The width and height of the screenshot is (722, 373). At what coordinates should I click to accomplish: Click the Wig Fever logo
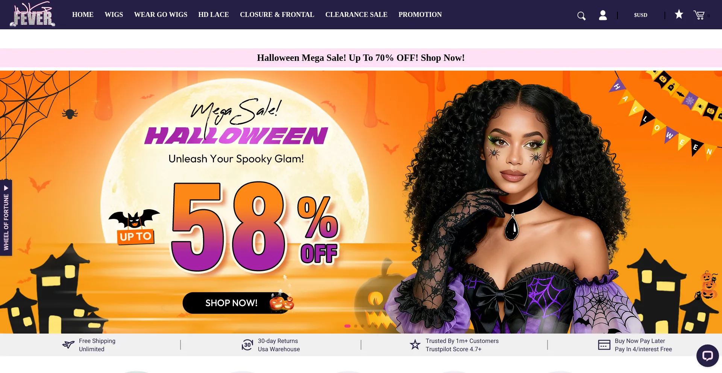[x=33, y=14]
